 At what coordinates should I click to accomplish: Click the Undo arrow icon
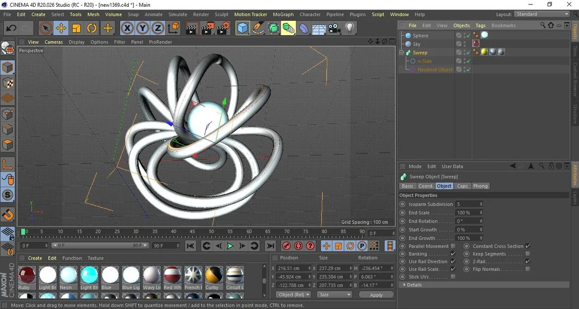(11, 29)
